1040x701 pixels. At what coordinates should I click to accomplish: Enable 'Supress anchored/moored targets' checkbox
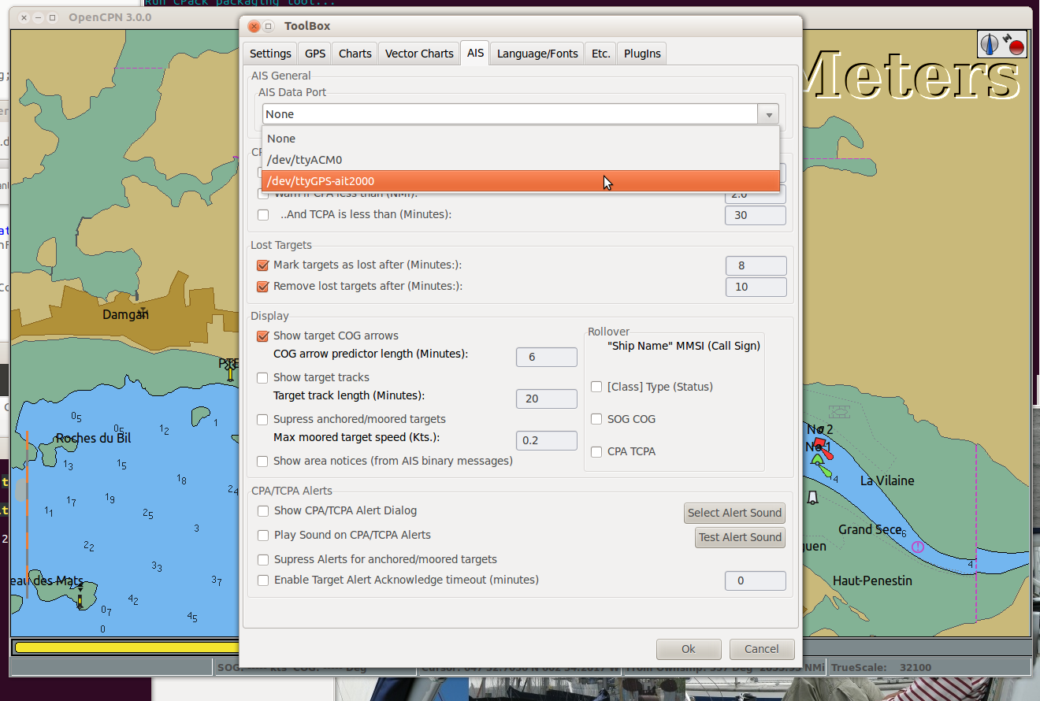pos(263,420)
